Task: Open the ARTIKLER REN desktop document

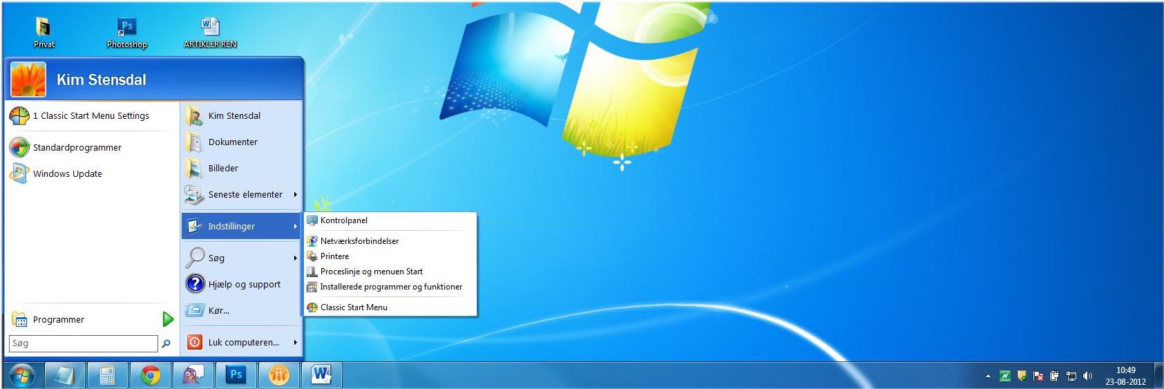Action: pyautogui.click(x=210, y=32)
